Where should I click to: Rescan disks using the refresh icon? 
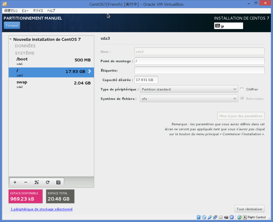pos(47,182)
